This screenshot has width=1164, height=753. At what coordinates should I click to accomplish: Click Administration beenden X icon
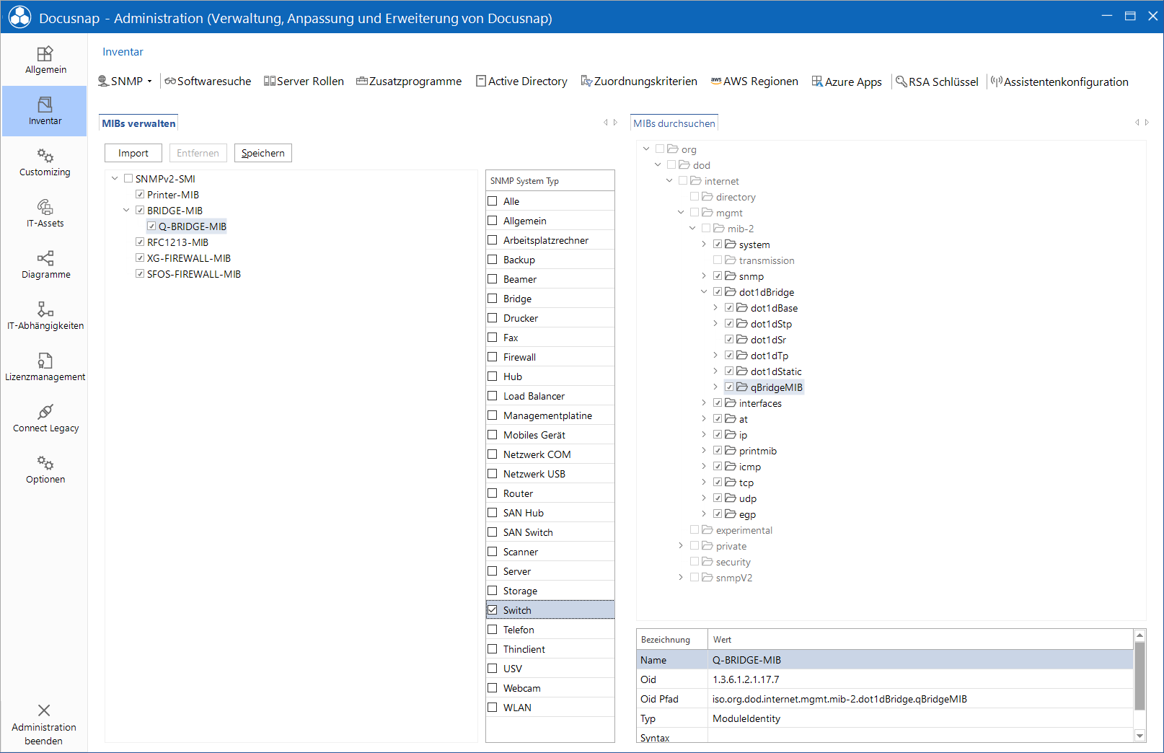click(x=44, y=710)
